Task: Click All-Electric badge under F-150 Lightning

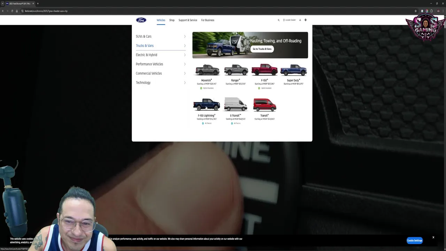Action: (207, 123)
